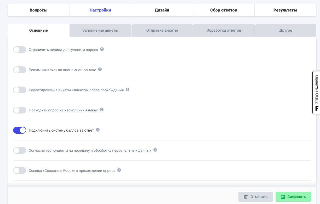320x204 pixels.
Task: Switch on personal data consent toggle
Action: coord(20,150)
